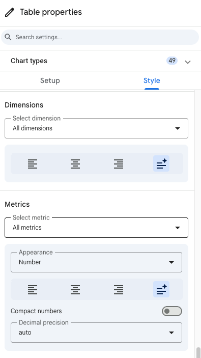
Task: Choose auto alignment for dimensions
Action: (161, 163)
